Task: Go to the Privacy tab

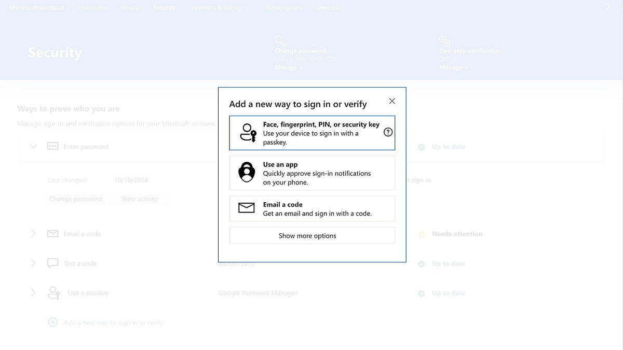Action: [x=129, y=8]
